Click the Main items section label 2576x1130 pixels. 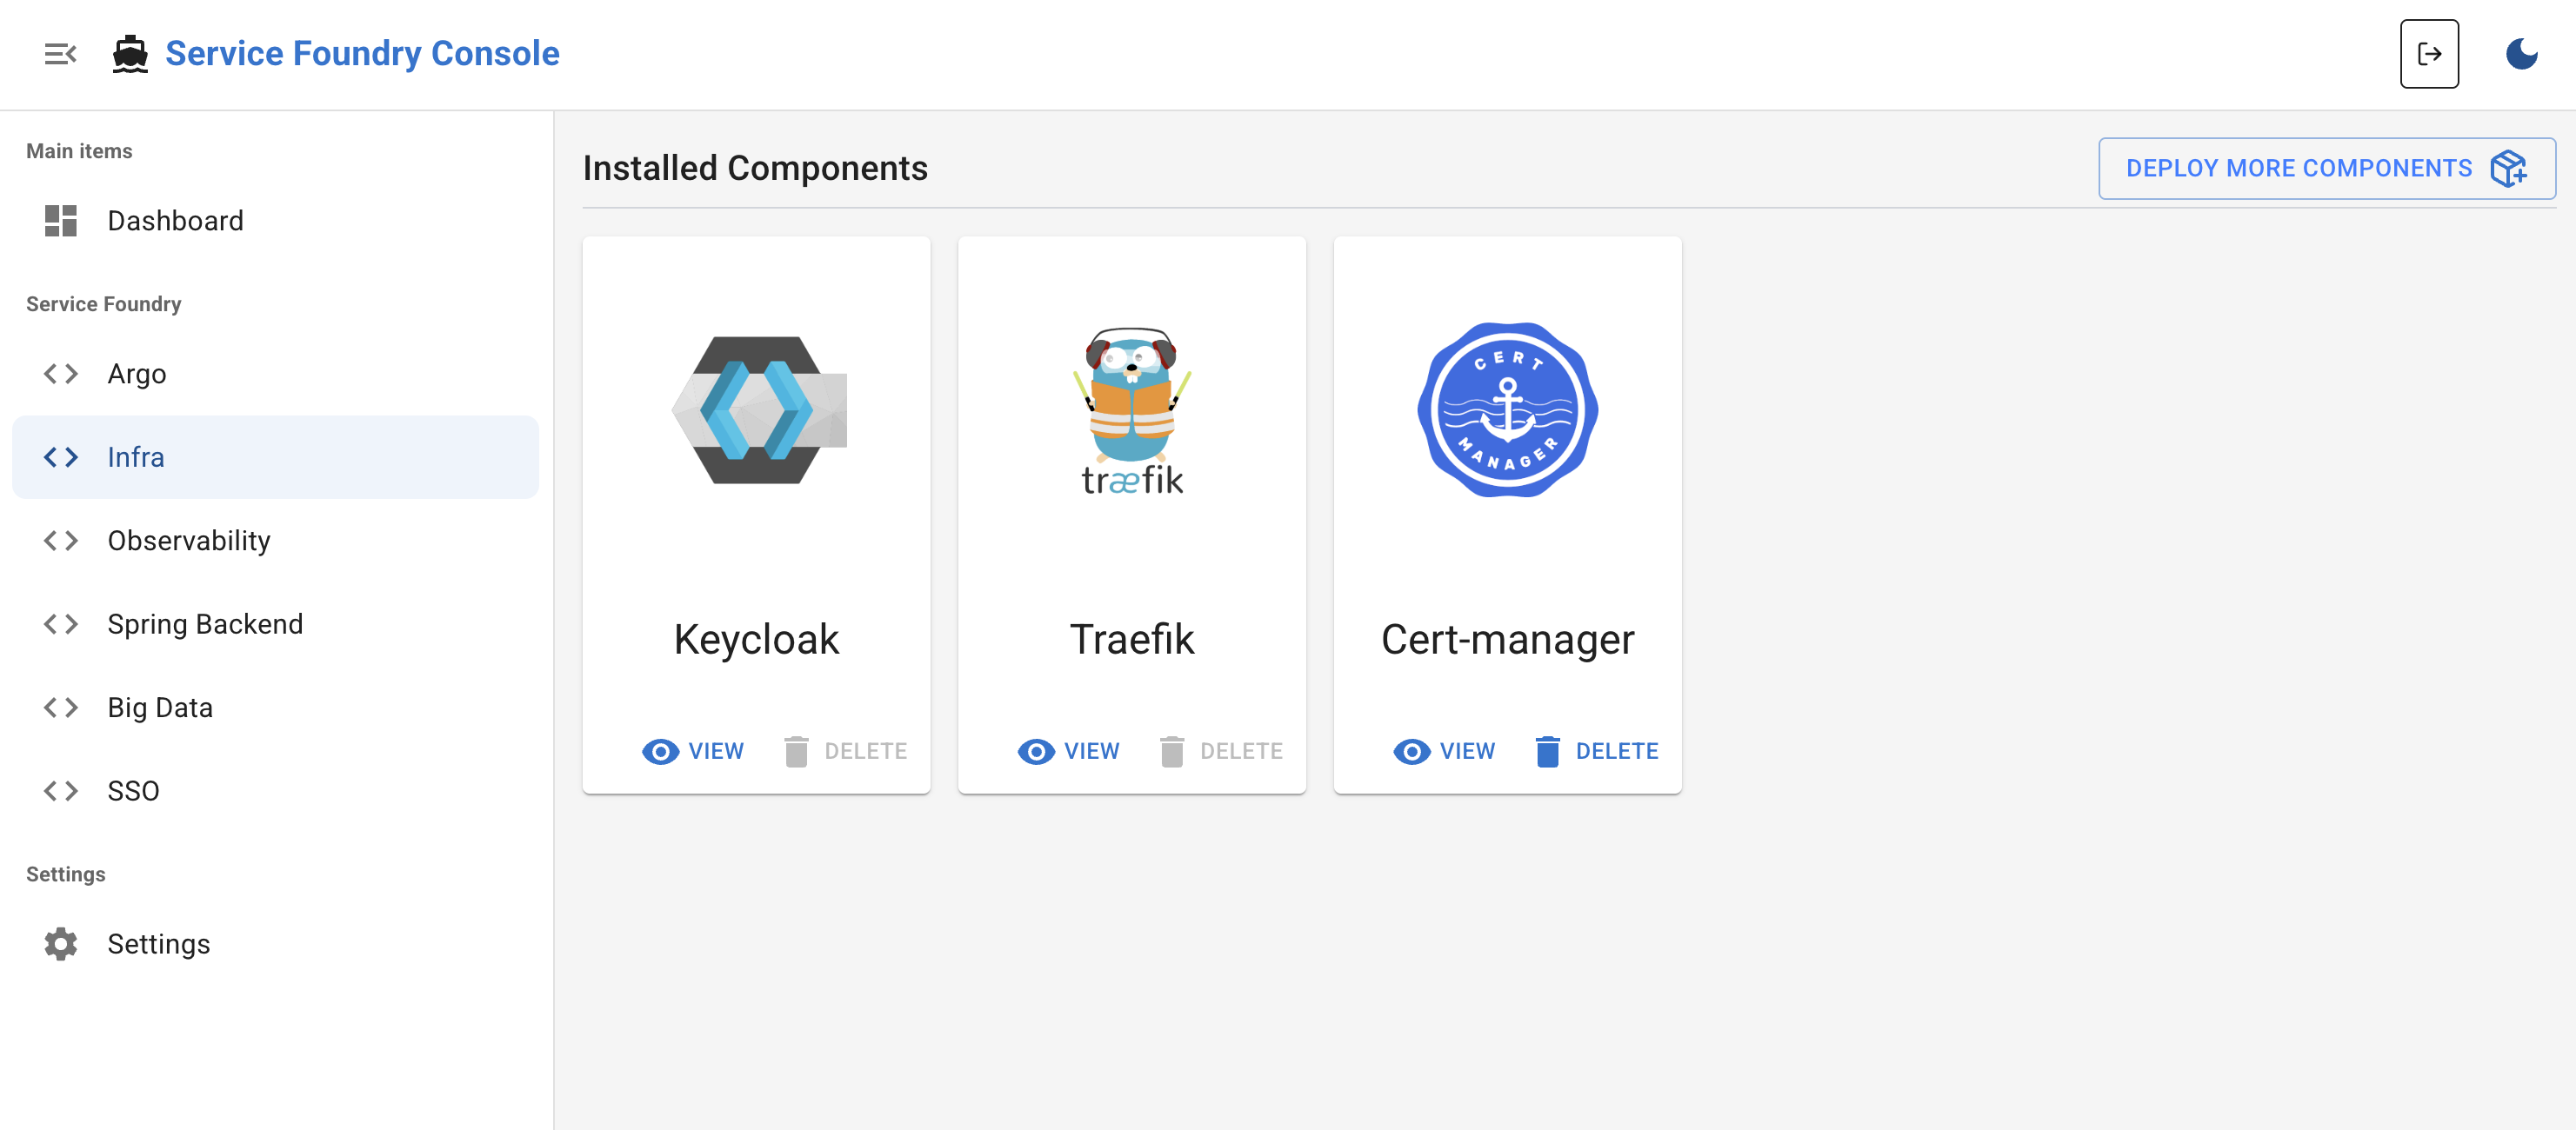(79, 151)
